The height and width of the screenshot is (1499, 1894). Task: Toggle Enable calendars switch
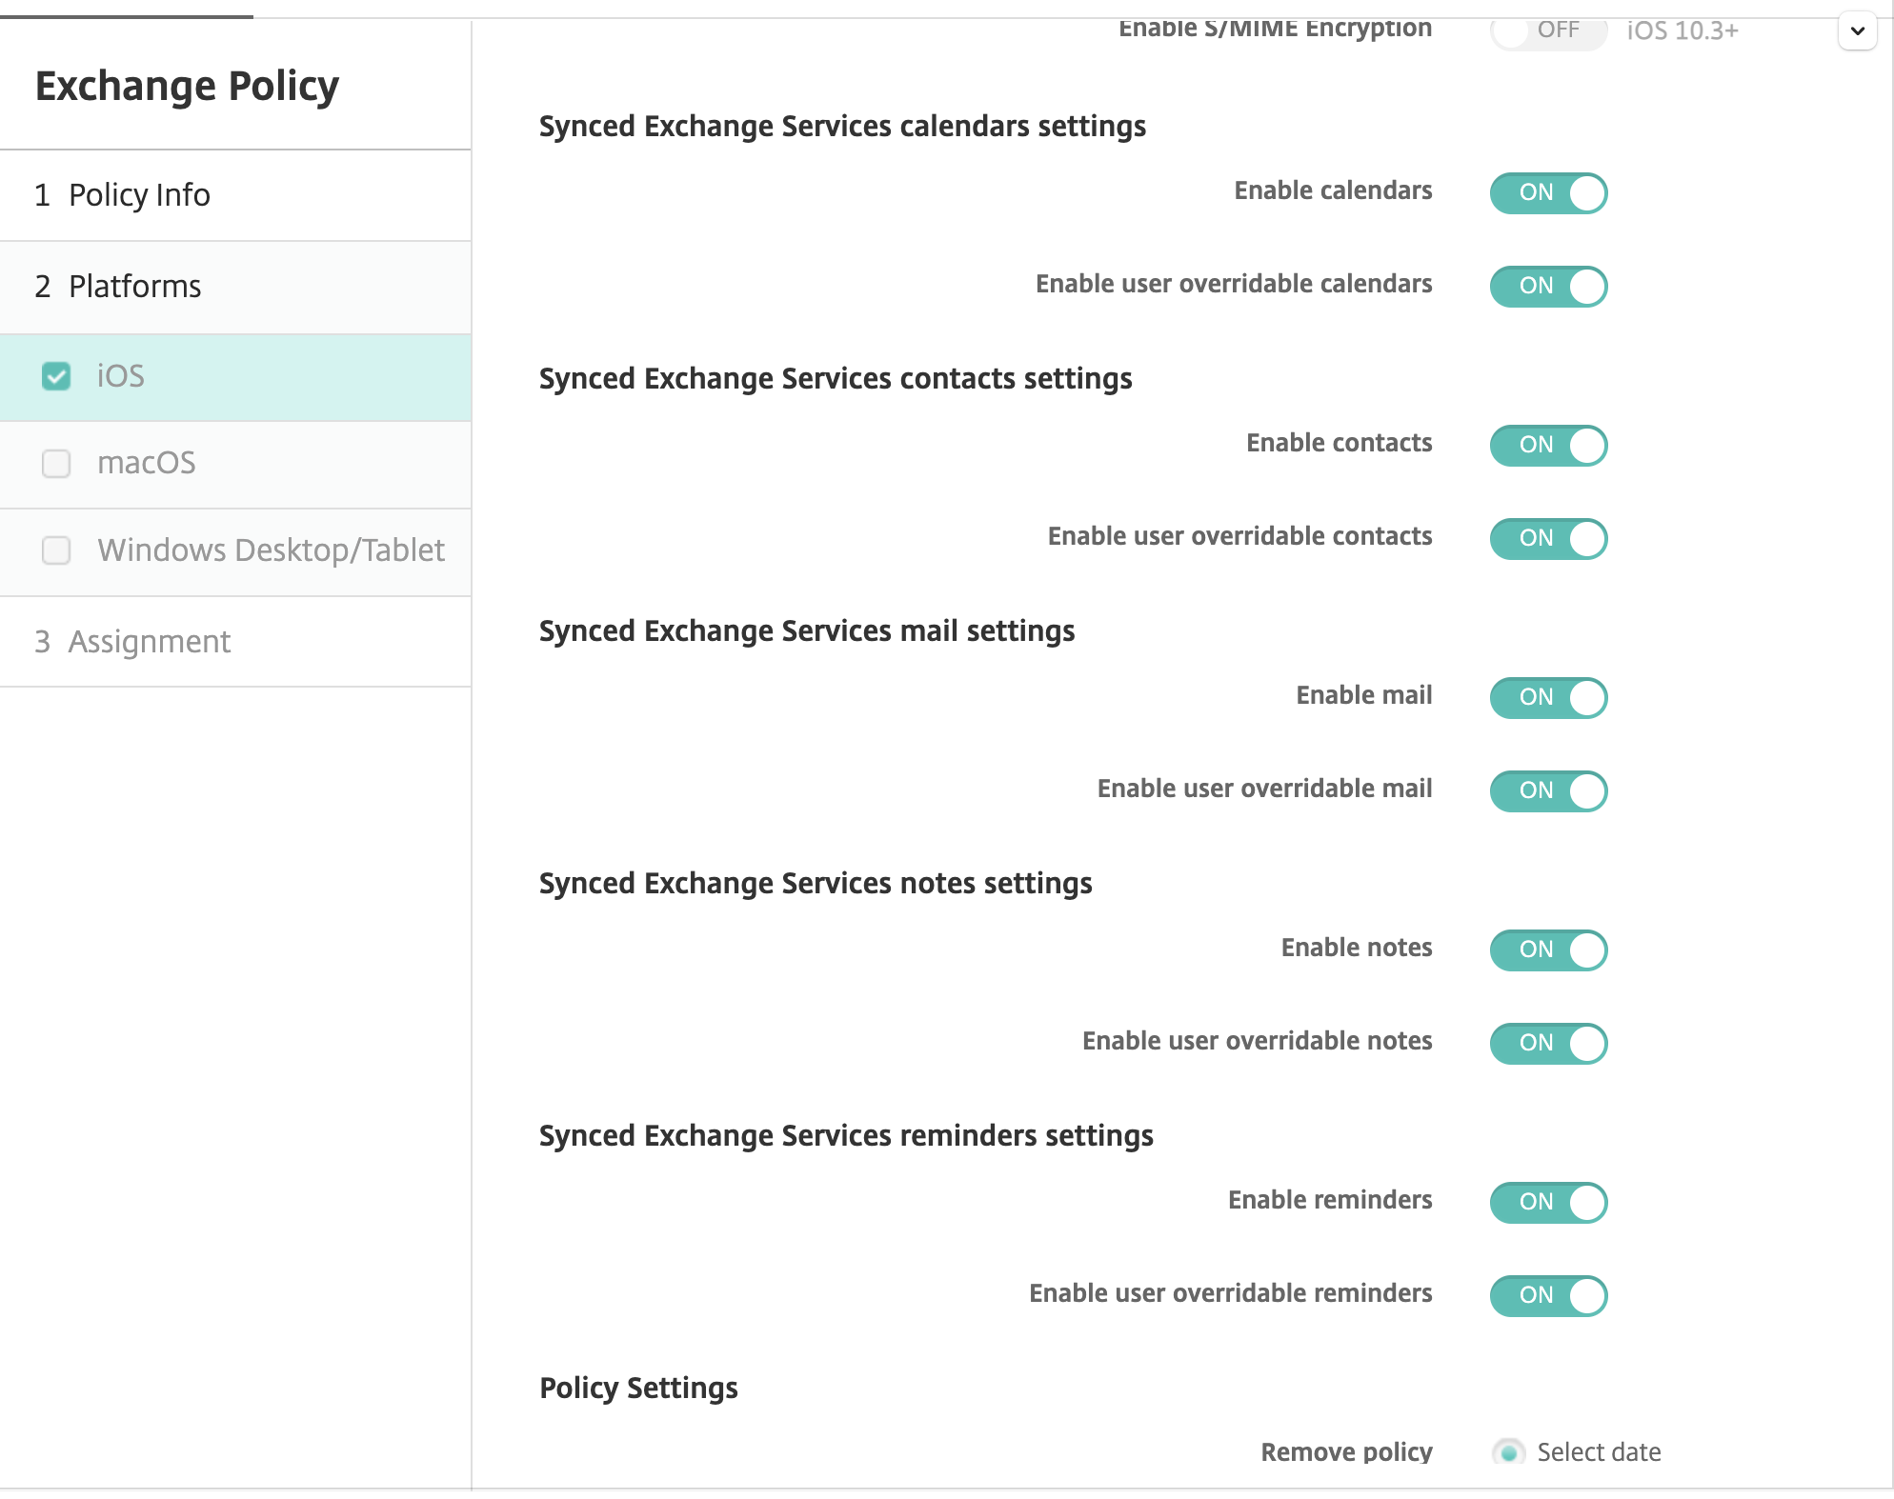click(x=1548, y=193)
